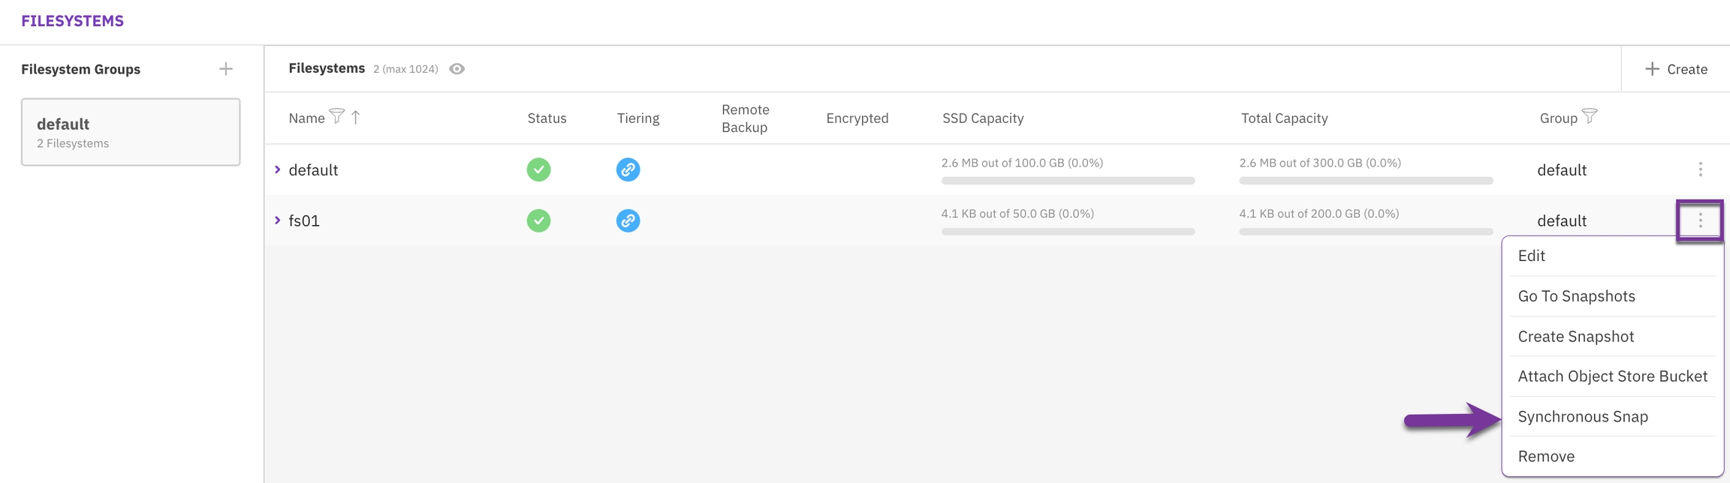Sort by Name using the arrow icon
1730x483 pixels.
[356, 117]
